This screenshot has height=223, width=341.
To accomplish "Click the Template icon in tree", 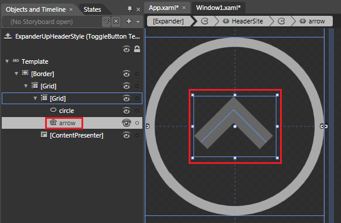I will tap(16, 61).
